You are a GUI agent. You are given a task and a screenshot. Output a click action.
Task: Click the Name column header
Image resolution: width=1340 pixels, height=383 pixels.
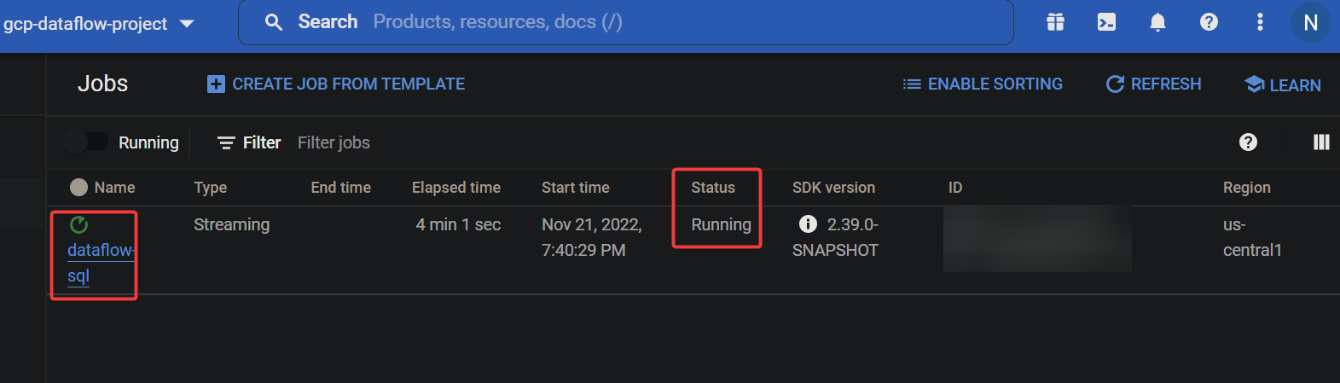[x=114, y=188]
